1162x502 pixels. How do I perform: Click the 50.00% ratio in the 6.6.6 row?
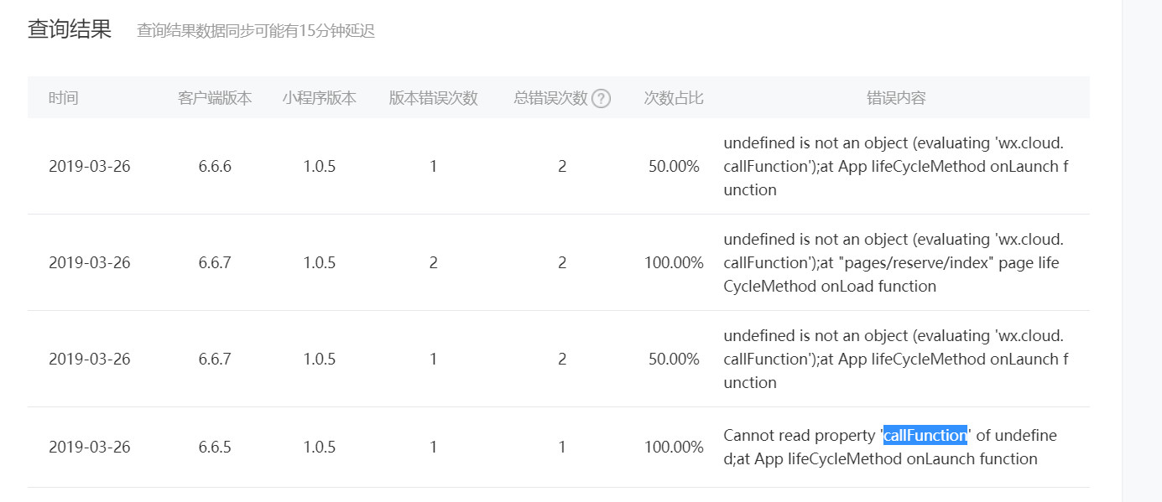point(674,166)
